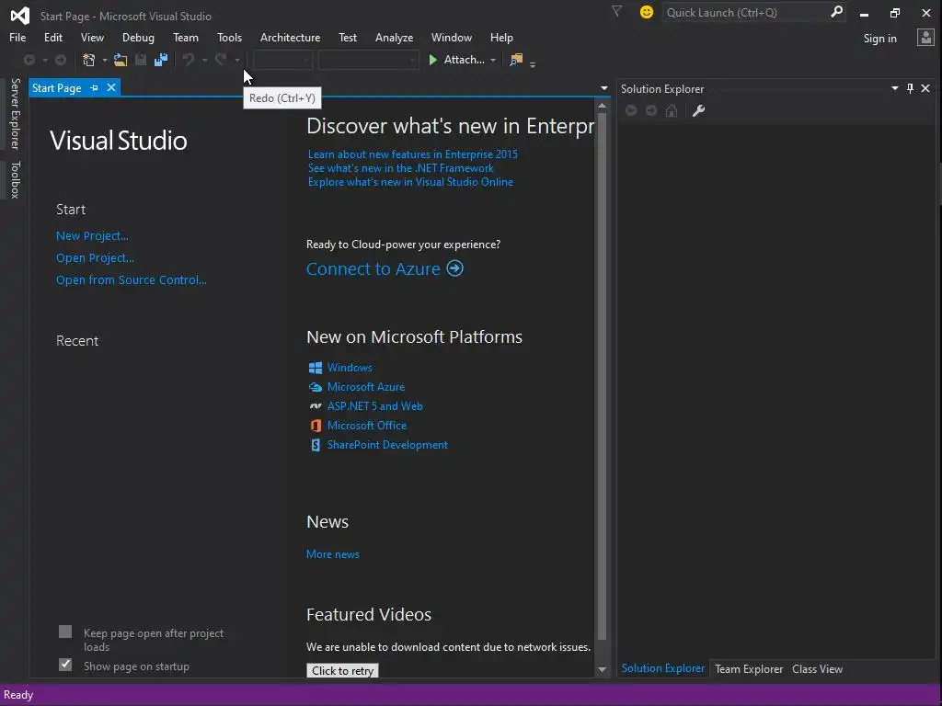This screenshot has height=706, width=942.
Task: Click the Visual Studio logo icon in title bar
Action: click(x=20, y=16)
